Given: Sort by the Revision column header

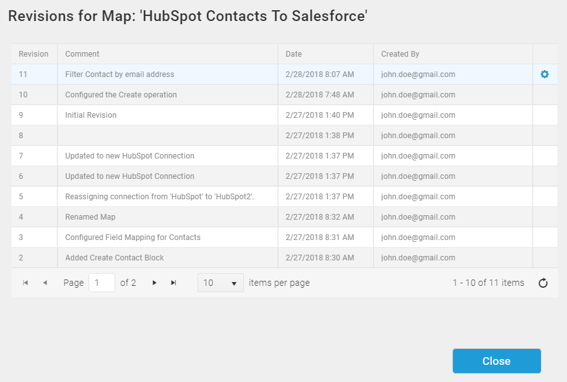Looking at the screenshot, I should (34, 54).
